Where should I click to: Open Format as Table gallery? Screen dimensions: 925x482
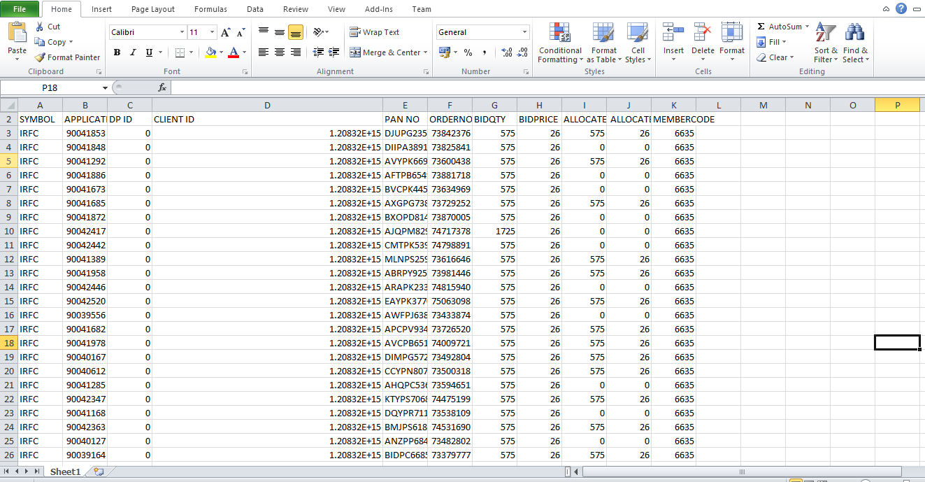click(603, 43)
